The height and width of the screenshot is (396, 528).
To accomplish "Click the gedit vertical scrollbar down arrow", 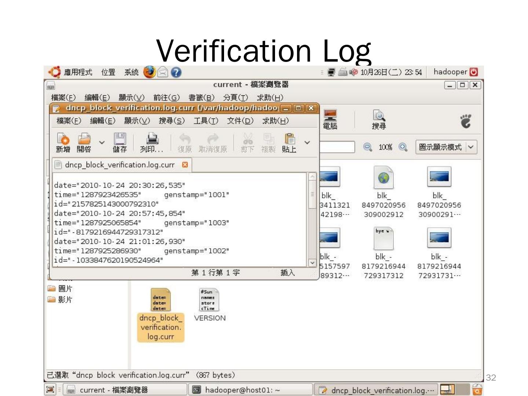I will click(x=312, y=263).
